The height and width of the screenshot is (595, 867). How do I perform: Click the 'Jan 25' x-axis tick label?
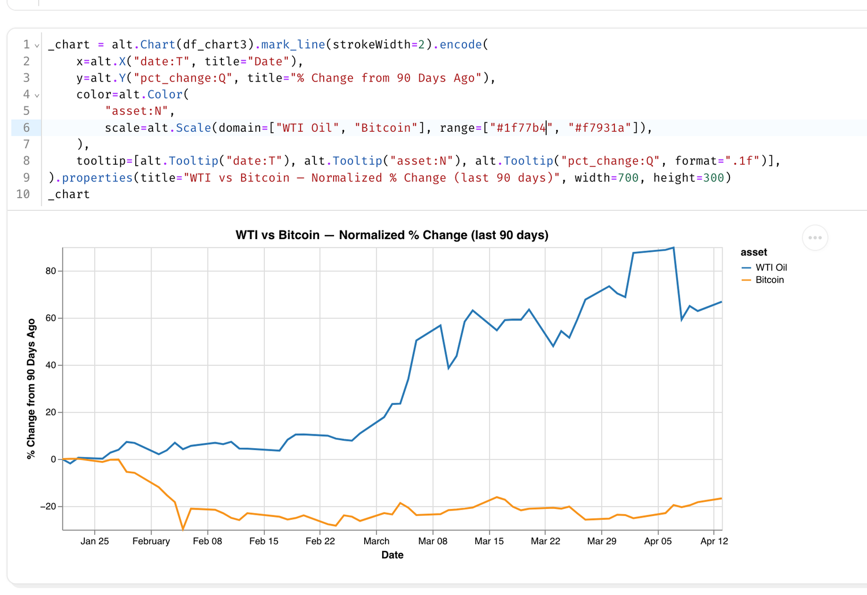[x=95, y=541]
